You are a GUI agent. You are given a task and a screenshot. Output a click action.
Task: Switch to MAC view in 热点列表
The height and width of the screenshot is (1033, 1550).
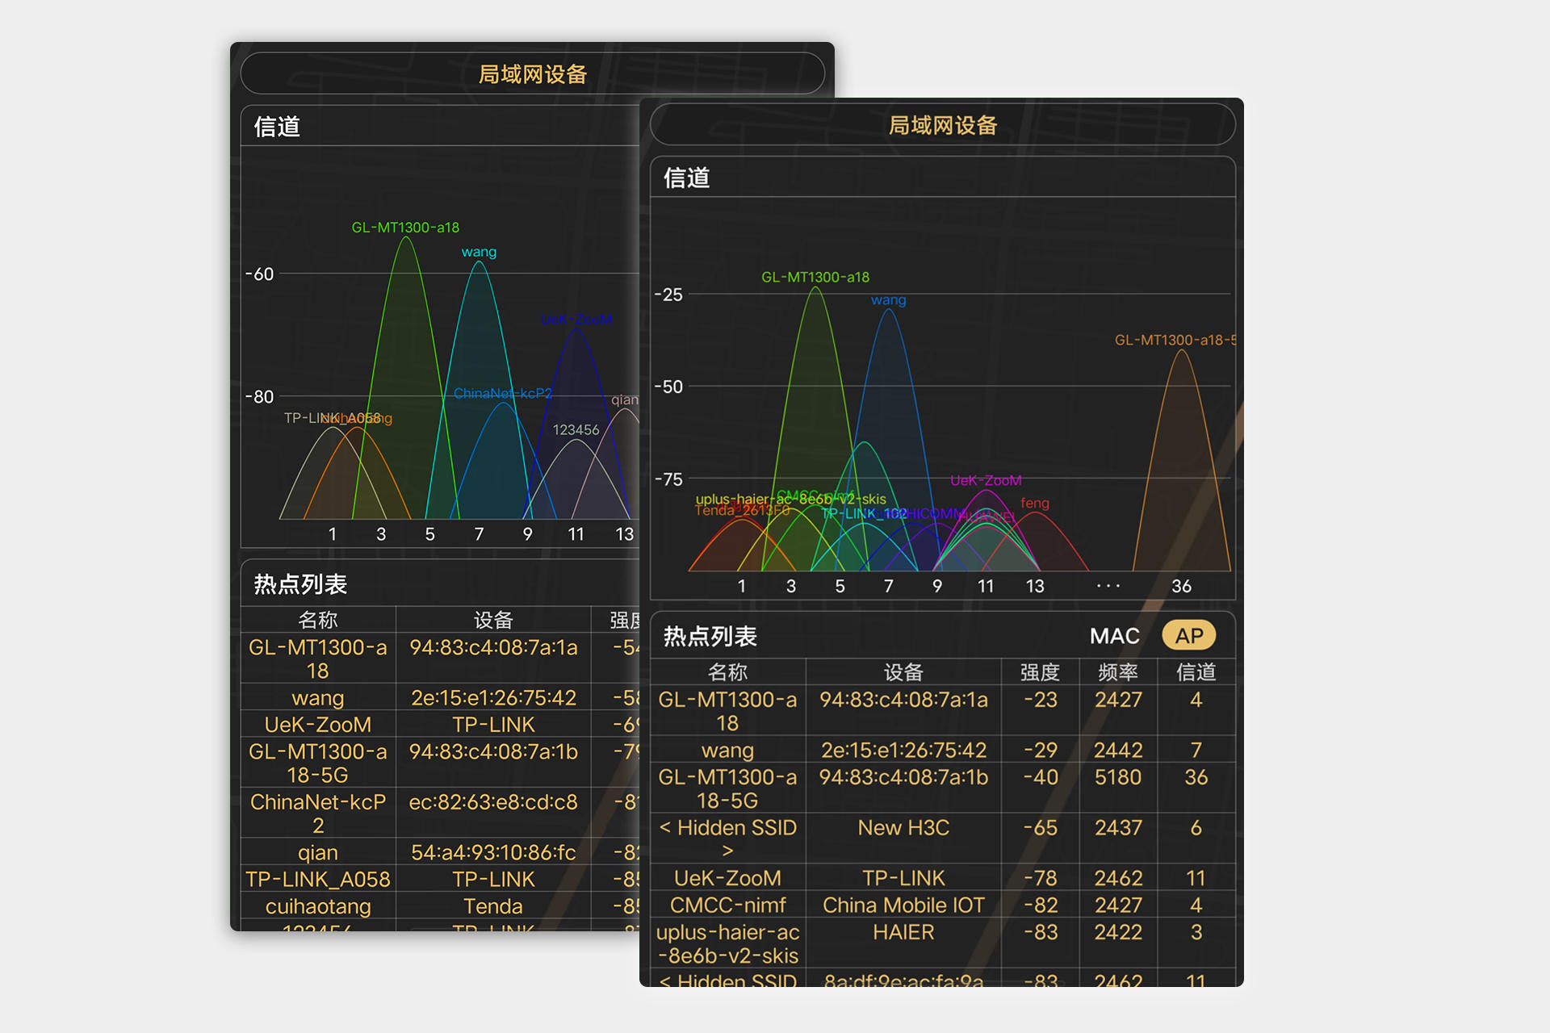pyautogui.click(x=1115, y=636)
